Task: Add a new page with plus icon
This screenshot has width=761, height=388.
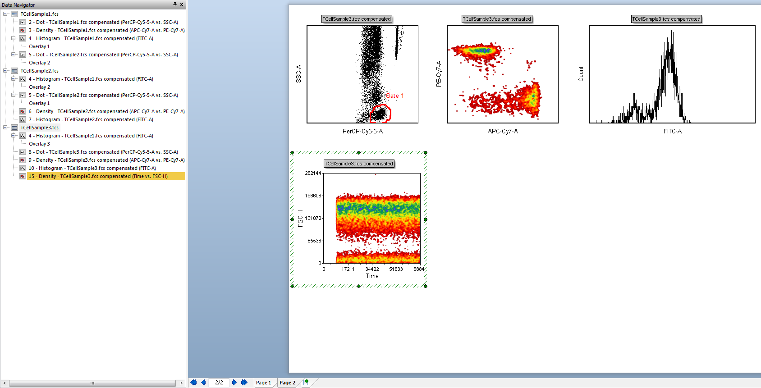Action: point(306,383)
